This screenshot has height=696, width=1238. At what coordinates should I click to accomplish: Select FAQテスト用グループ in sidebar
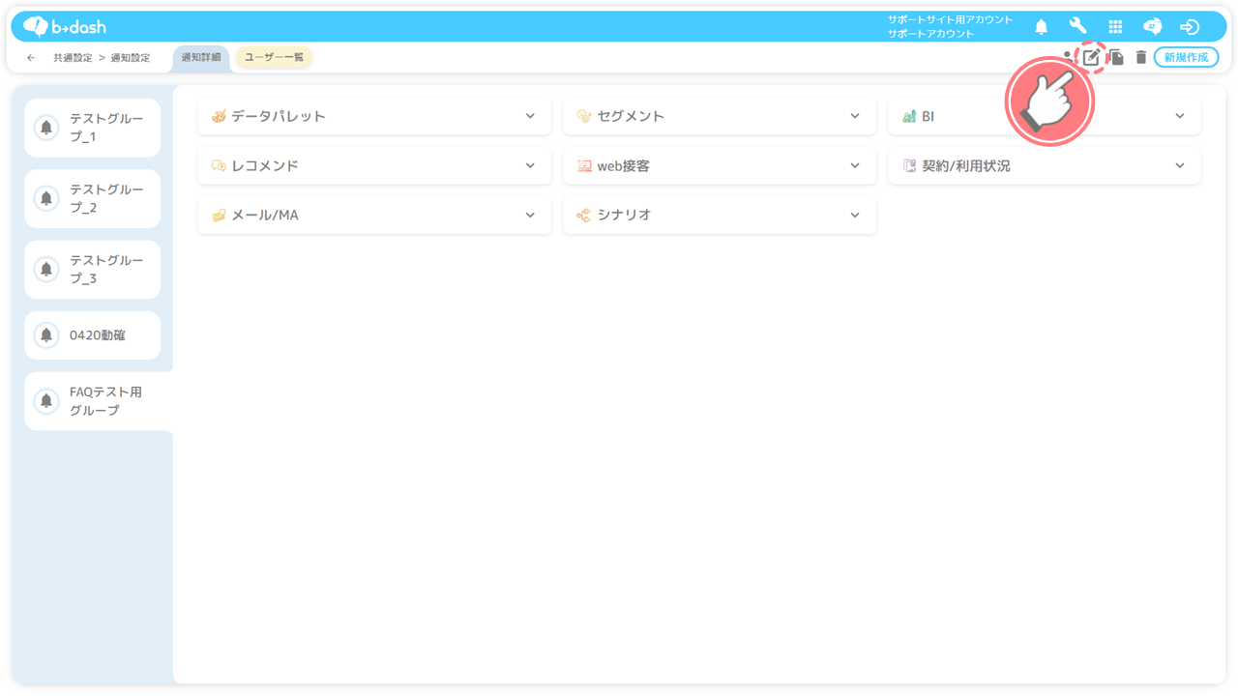coord(99,401)
